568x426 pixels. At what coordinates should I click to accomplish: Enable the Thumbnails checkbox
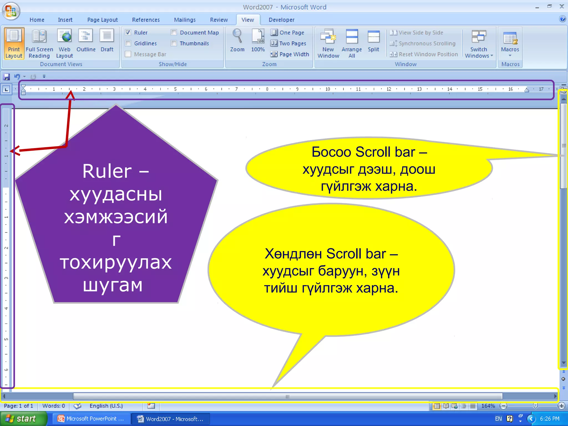174,43
